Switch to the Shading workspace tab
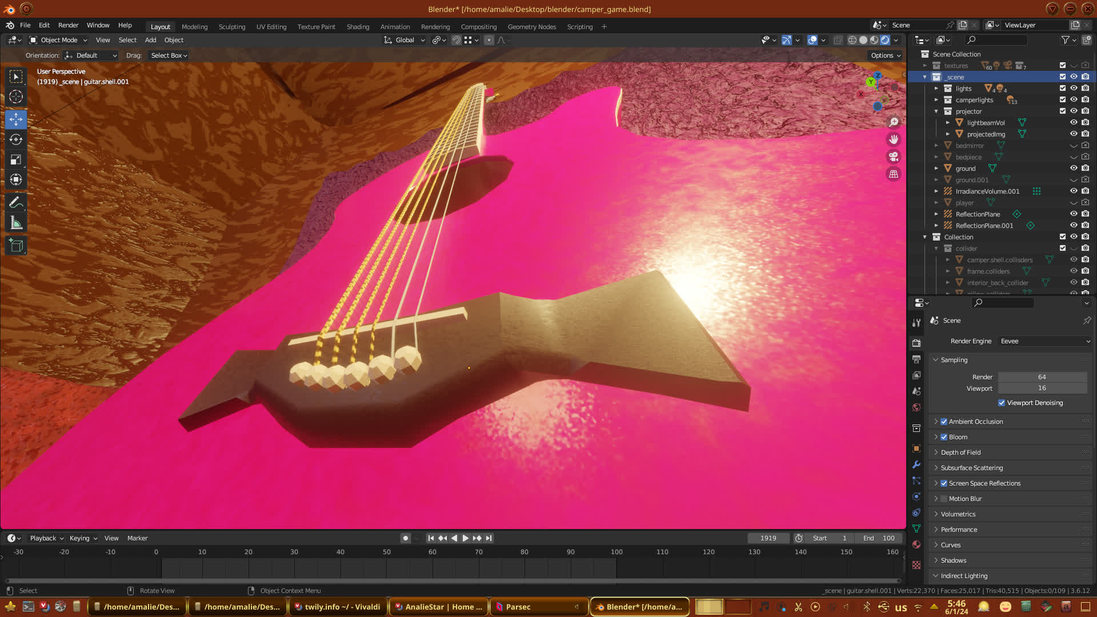This screenshot has height=617, width=1097. pos(358,27)
